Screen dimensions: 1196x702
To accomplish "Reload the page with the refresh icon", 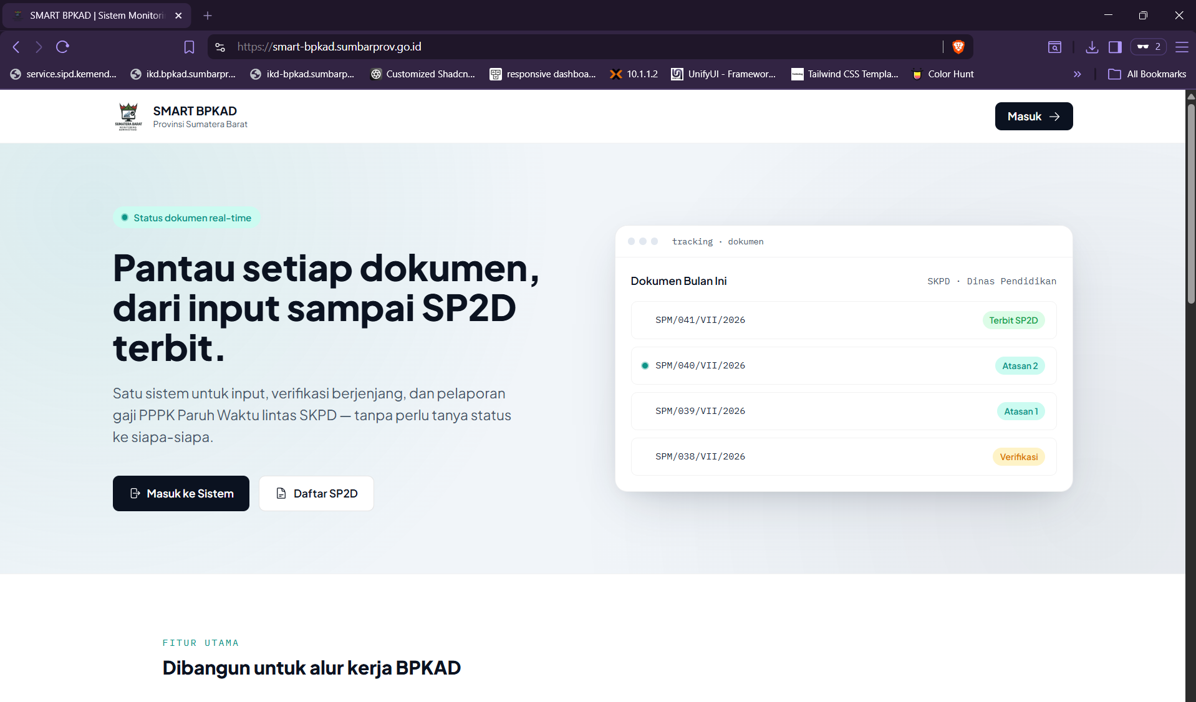I will tap(62, 47).
